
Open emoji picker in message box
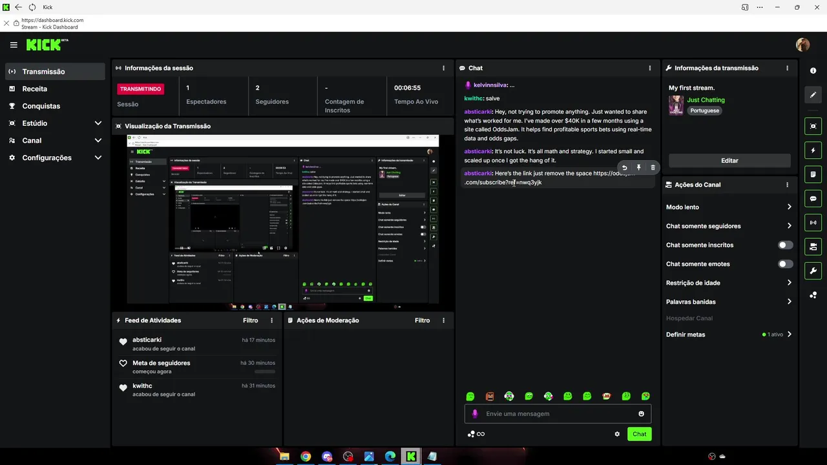coord(641,414)
